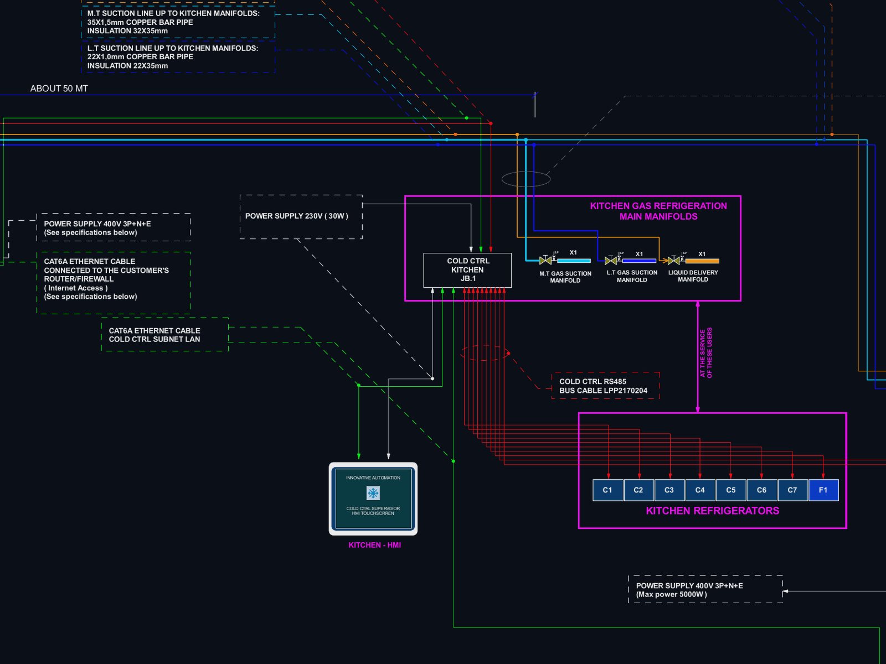Select the L.T gas suction manifold valve
Viewport: 886px width, 664px height.
tap(611, 260)
